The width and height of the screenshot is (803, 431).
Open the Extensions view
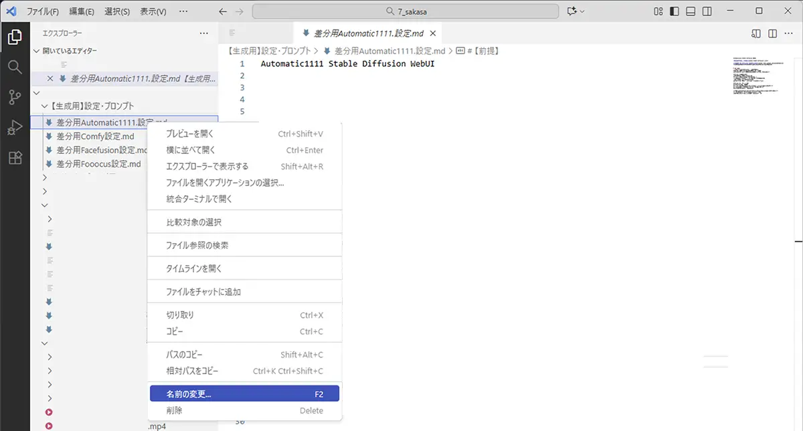(15, 157)
